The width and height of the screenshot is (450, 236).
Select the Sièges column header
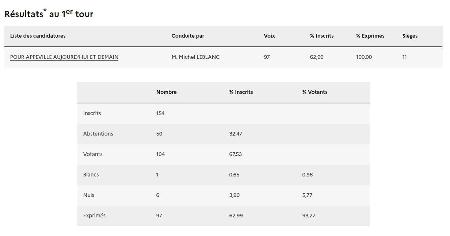point(410,36)
